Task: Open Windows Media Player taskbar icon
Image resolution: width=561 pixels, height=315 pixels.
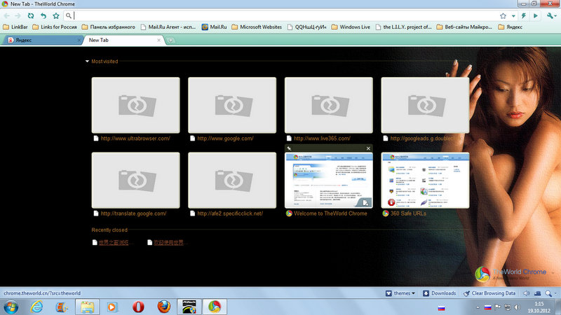Action: (112, 307)
